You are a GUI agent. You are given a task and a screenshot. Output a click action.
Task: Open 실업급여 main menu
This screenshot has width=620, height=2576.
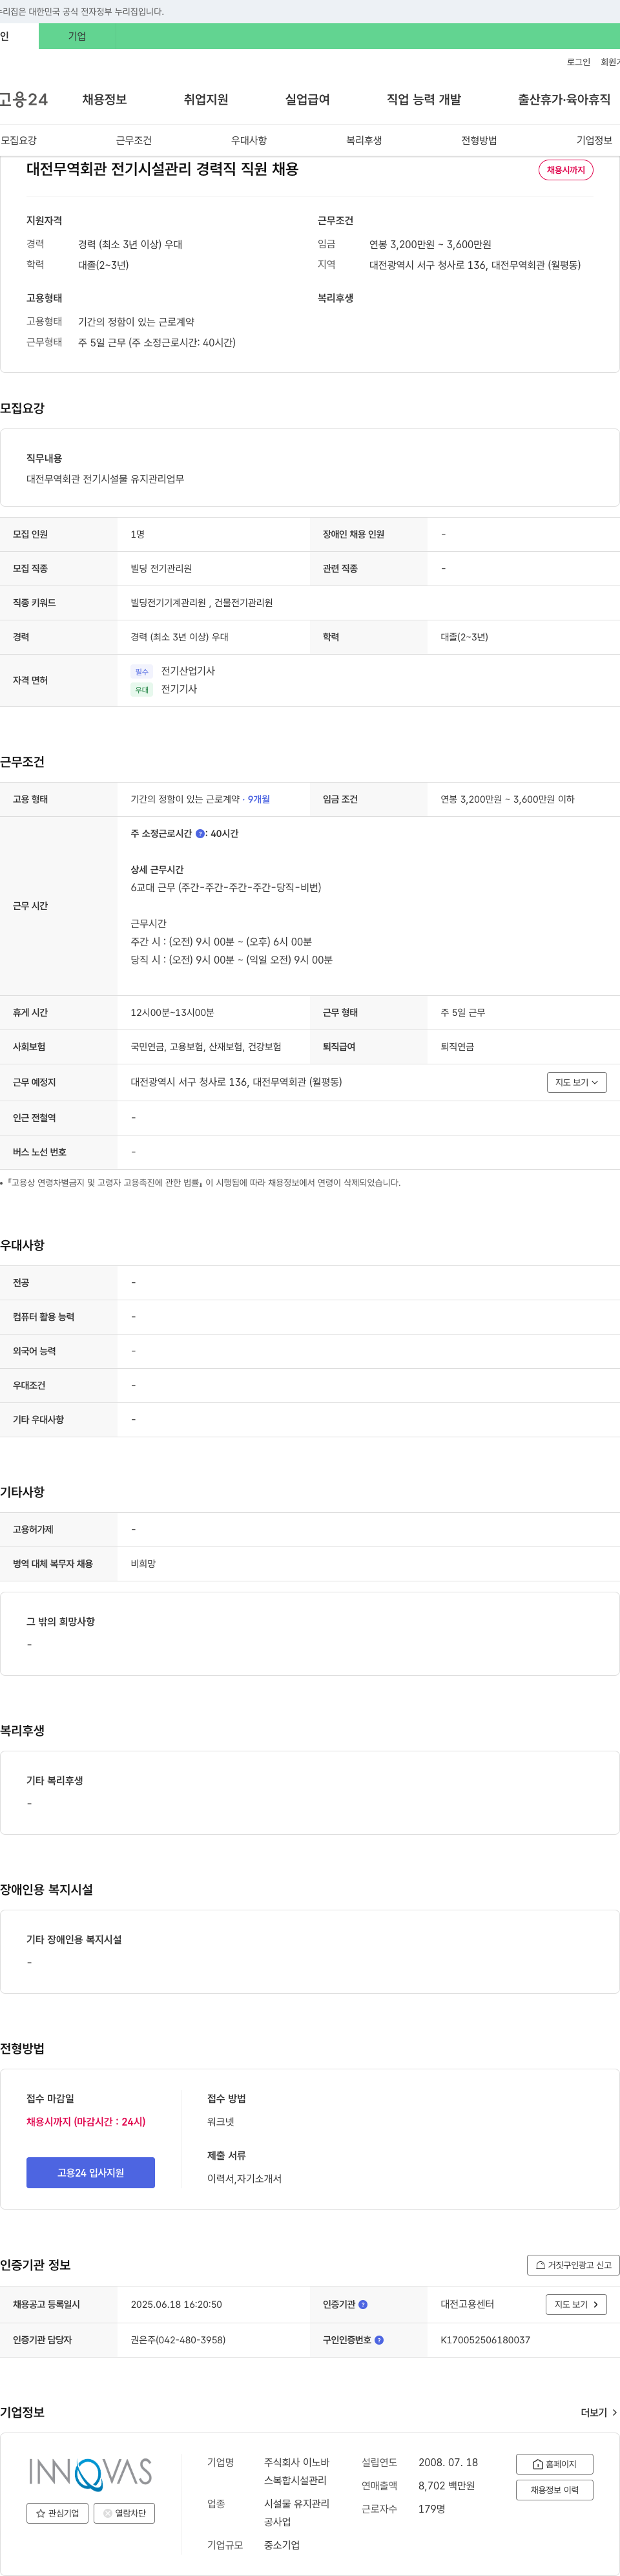[x=307, y=99]
